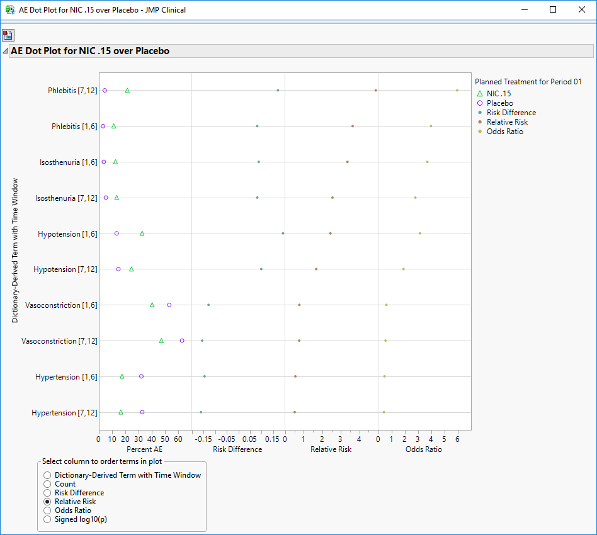Viewport: 597px width, 535px height.
Task: Maximize the AE Dot Plot window
Action: click(x=552, y=10)
